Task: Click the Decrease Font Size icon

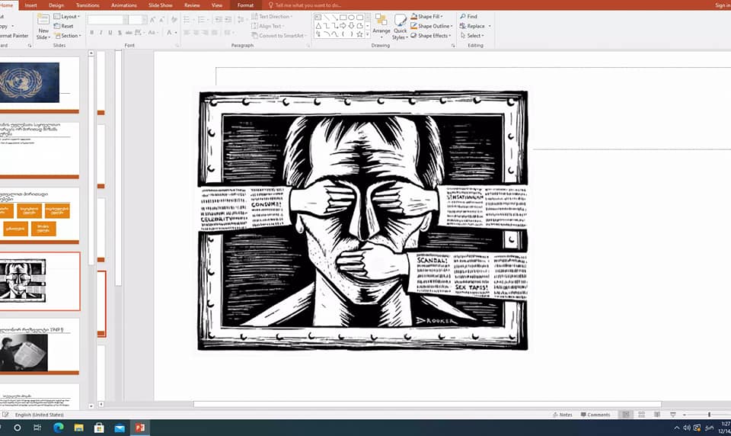Action: [161, 20]
